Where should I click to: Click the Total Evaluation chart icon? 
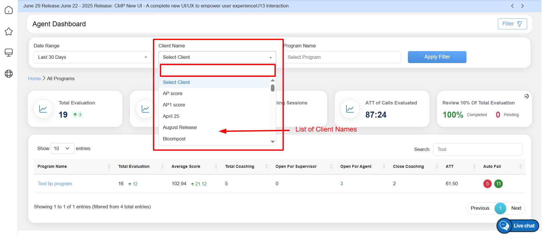tap(43, 109)
